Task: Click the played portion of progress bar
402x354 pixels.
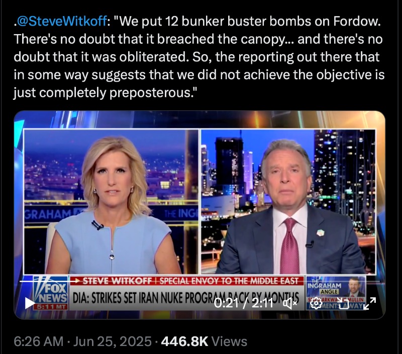Action: [49, 281]
